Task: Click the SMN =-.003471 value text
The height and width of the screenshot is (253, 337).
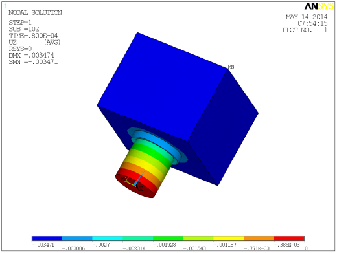Action: [33, 62]
